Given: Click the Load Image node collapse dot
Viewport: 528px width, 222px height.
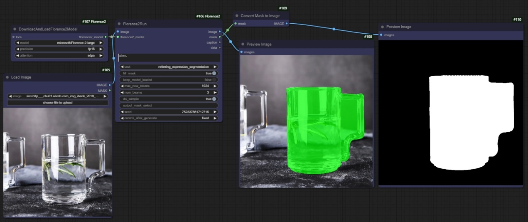Looking at the screenshot, I should (x=7, y=77).
